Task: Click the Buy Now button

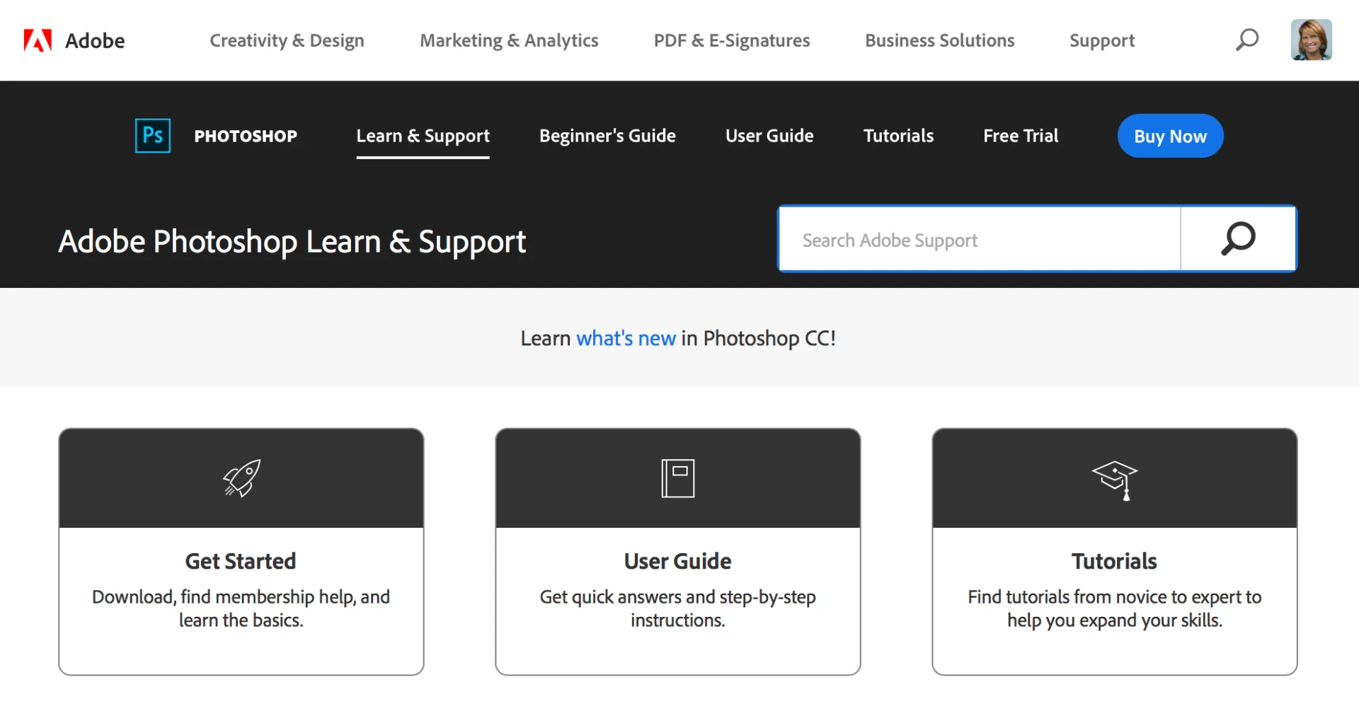Action: pos(1170,136)
